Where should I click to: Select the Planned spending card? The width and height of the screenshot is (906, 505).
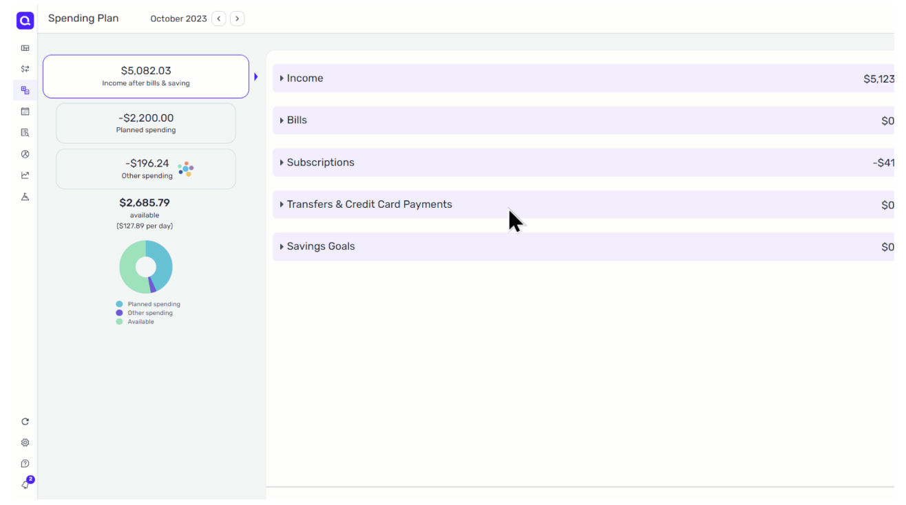point(146,123)
